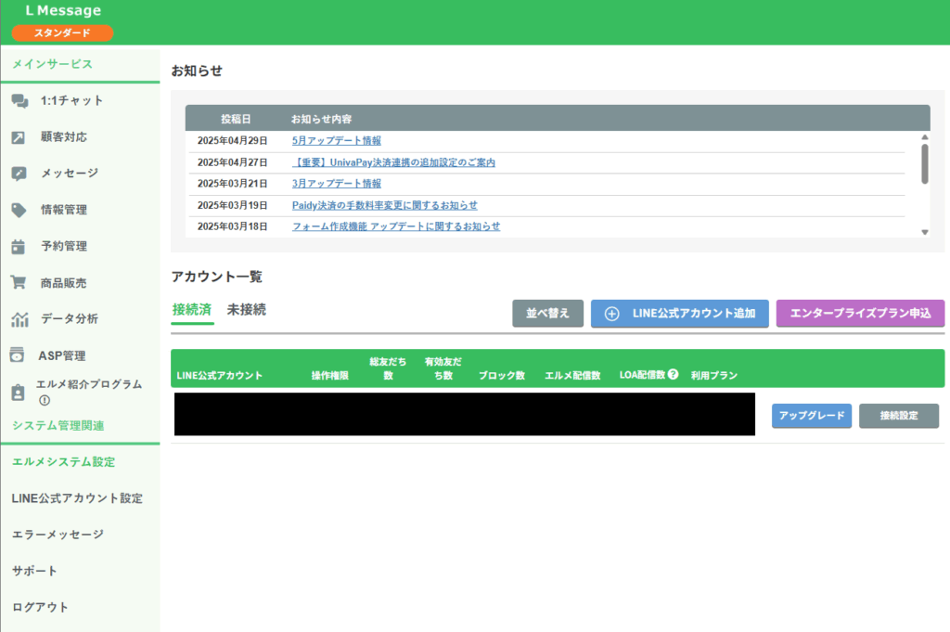Open the 顧客対応 menu
The image size is (950, 632).
pyautogui.click(x=64, y=137)
